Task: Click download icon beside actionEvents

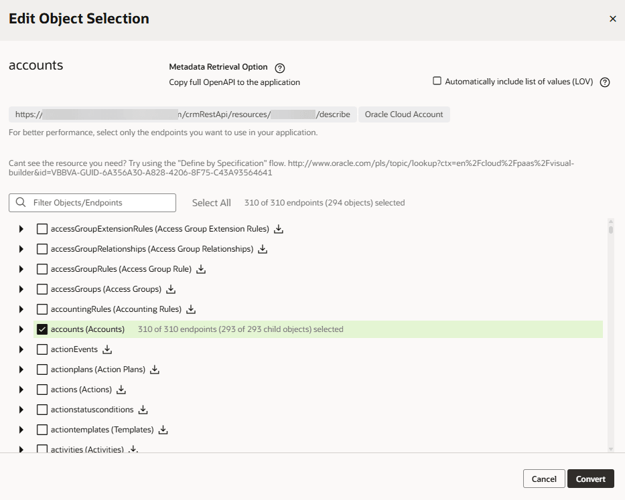Action: click(x=107, y=349)
